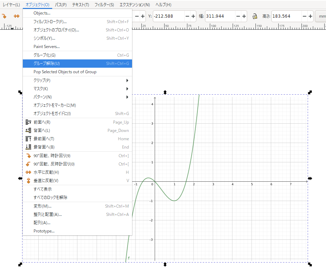Open 整列と配置(A)... entry
Viewport: 326px width, 276px height.
click(77, 215)
